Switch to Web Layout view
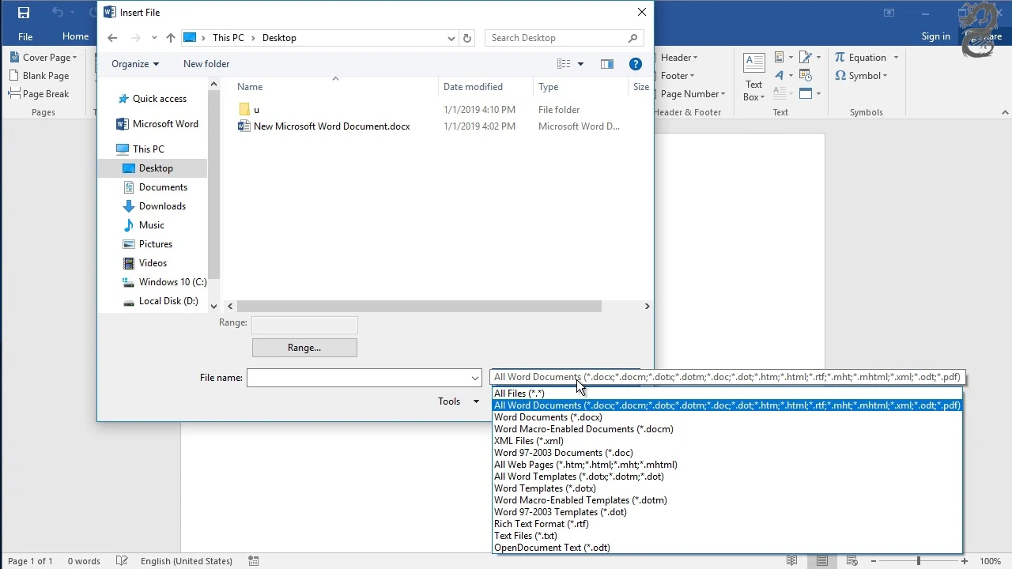Image resolution: width=1012 pixels, height=569 pixels. [x=852, y=561]
